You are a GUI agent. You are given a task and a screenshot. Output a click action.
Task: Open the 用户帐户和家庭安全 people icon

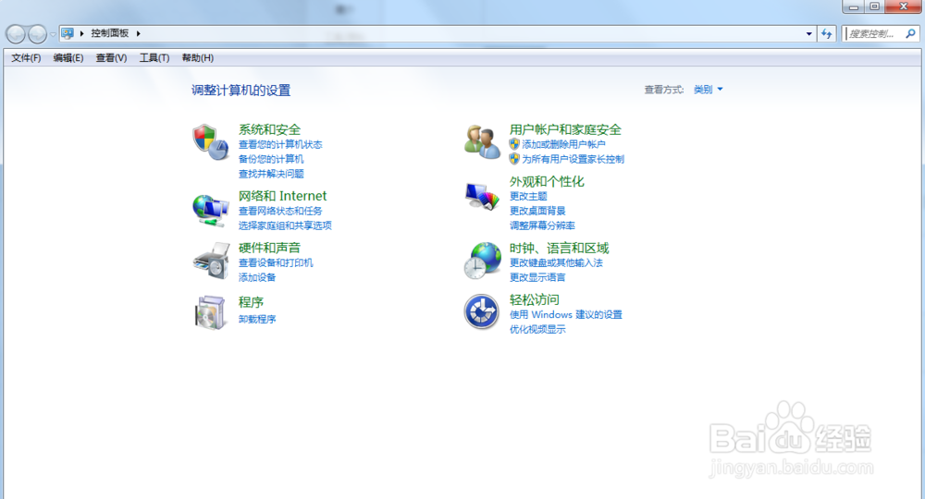[482, 142]
